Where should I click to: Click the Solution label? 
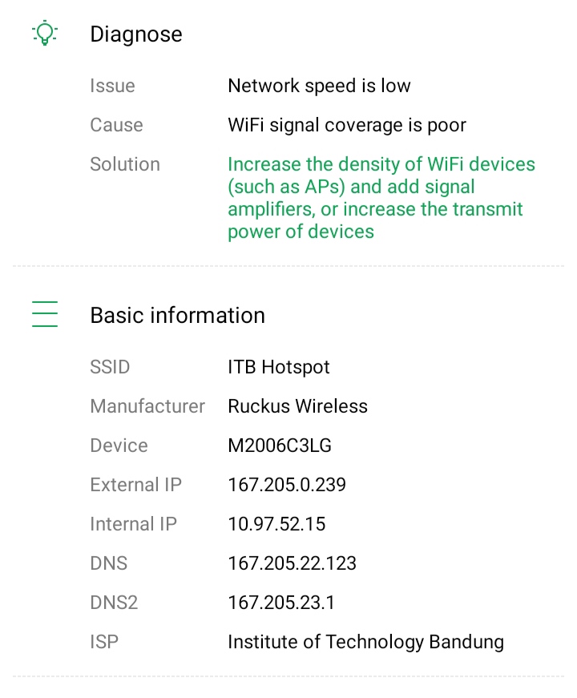point(125,164)
